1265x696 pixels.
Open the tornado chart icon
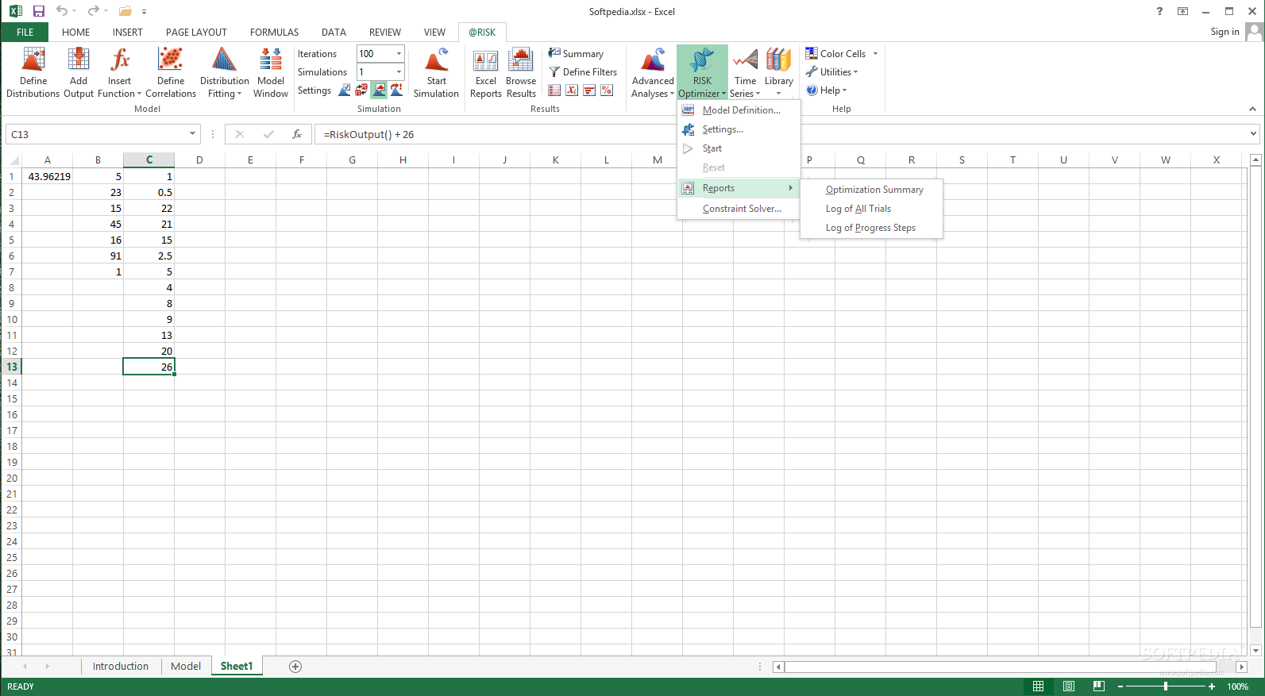click(x=589, y=90)
